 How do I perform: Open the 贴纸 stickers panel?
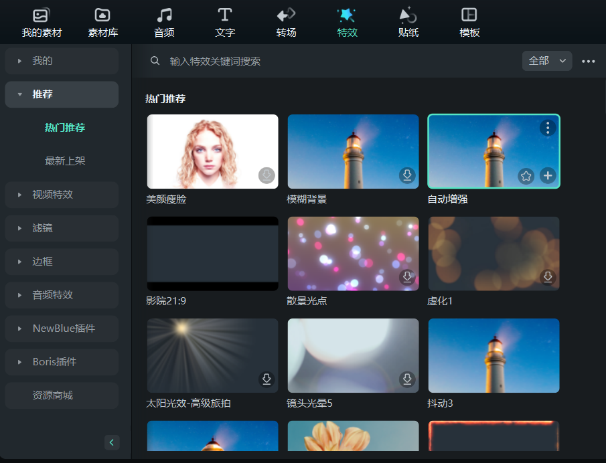click(x=408, y=23)
